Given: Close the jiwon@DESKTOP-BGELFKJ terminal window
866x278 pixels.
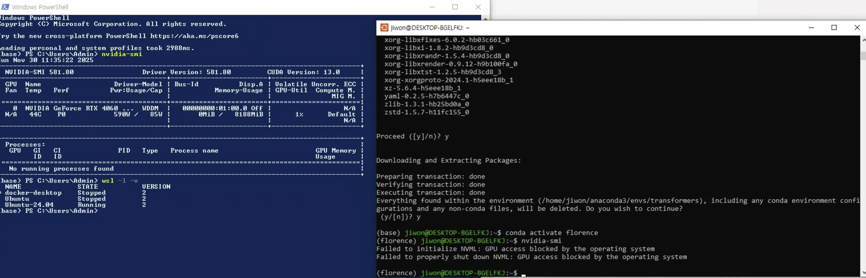Looking at the screenshot, I should pos(857,27).
